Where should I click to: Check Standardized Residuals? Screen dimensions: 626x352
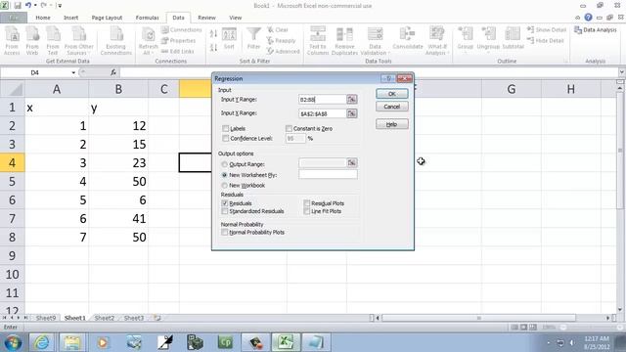(225, 211)
